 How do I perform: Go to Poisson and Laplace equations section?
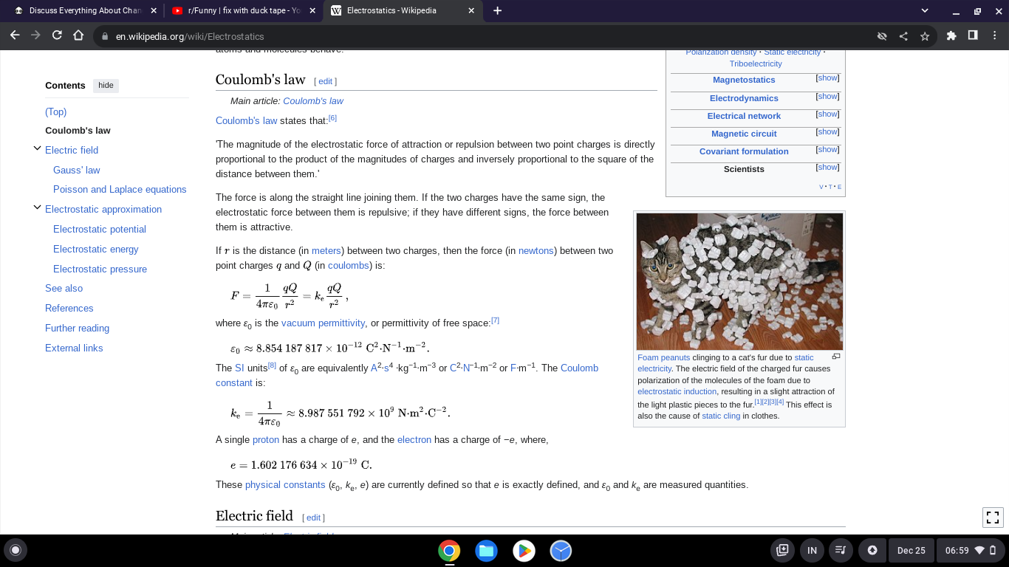pos(120,190)
